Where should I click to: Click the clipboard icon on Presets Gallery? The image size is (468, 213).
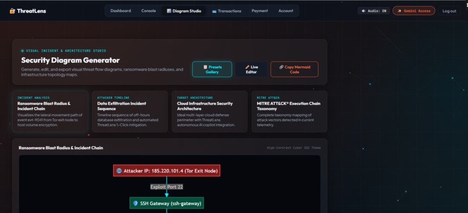pos(206,67)
